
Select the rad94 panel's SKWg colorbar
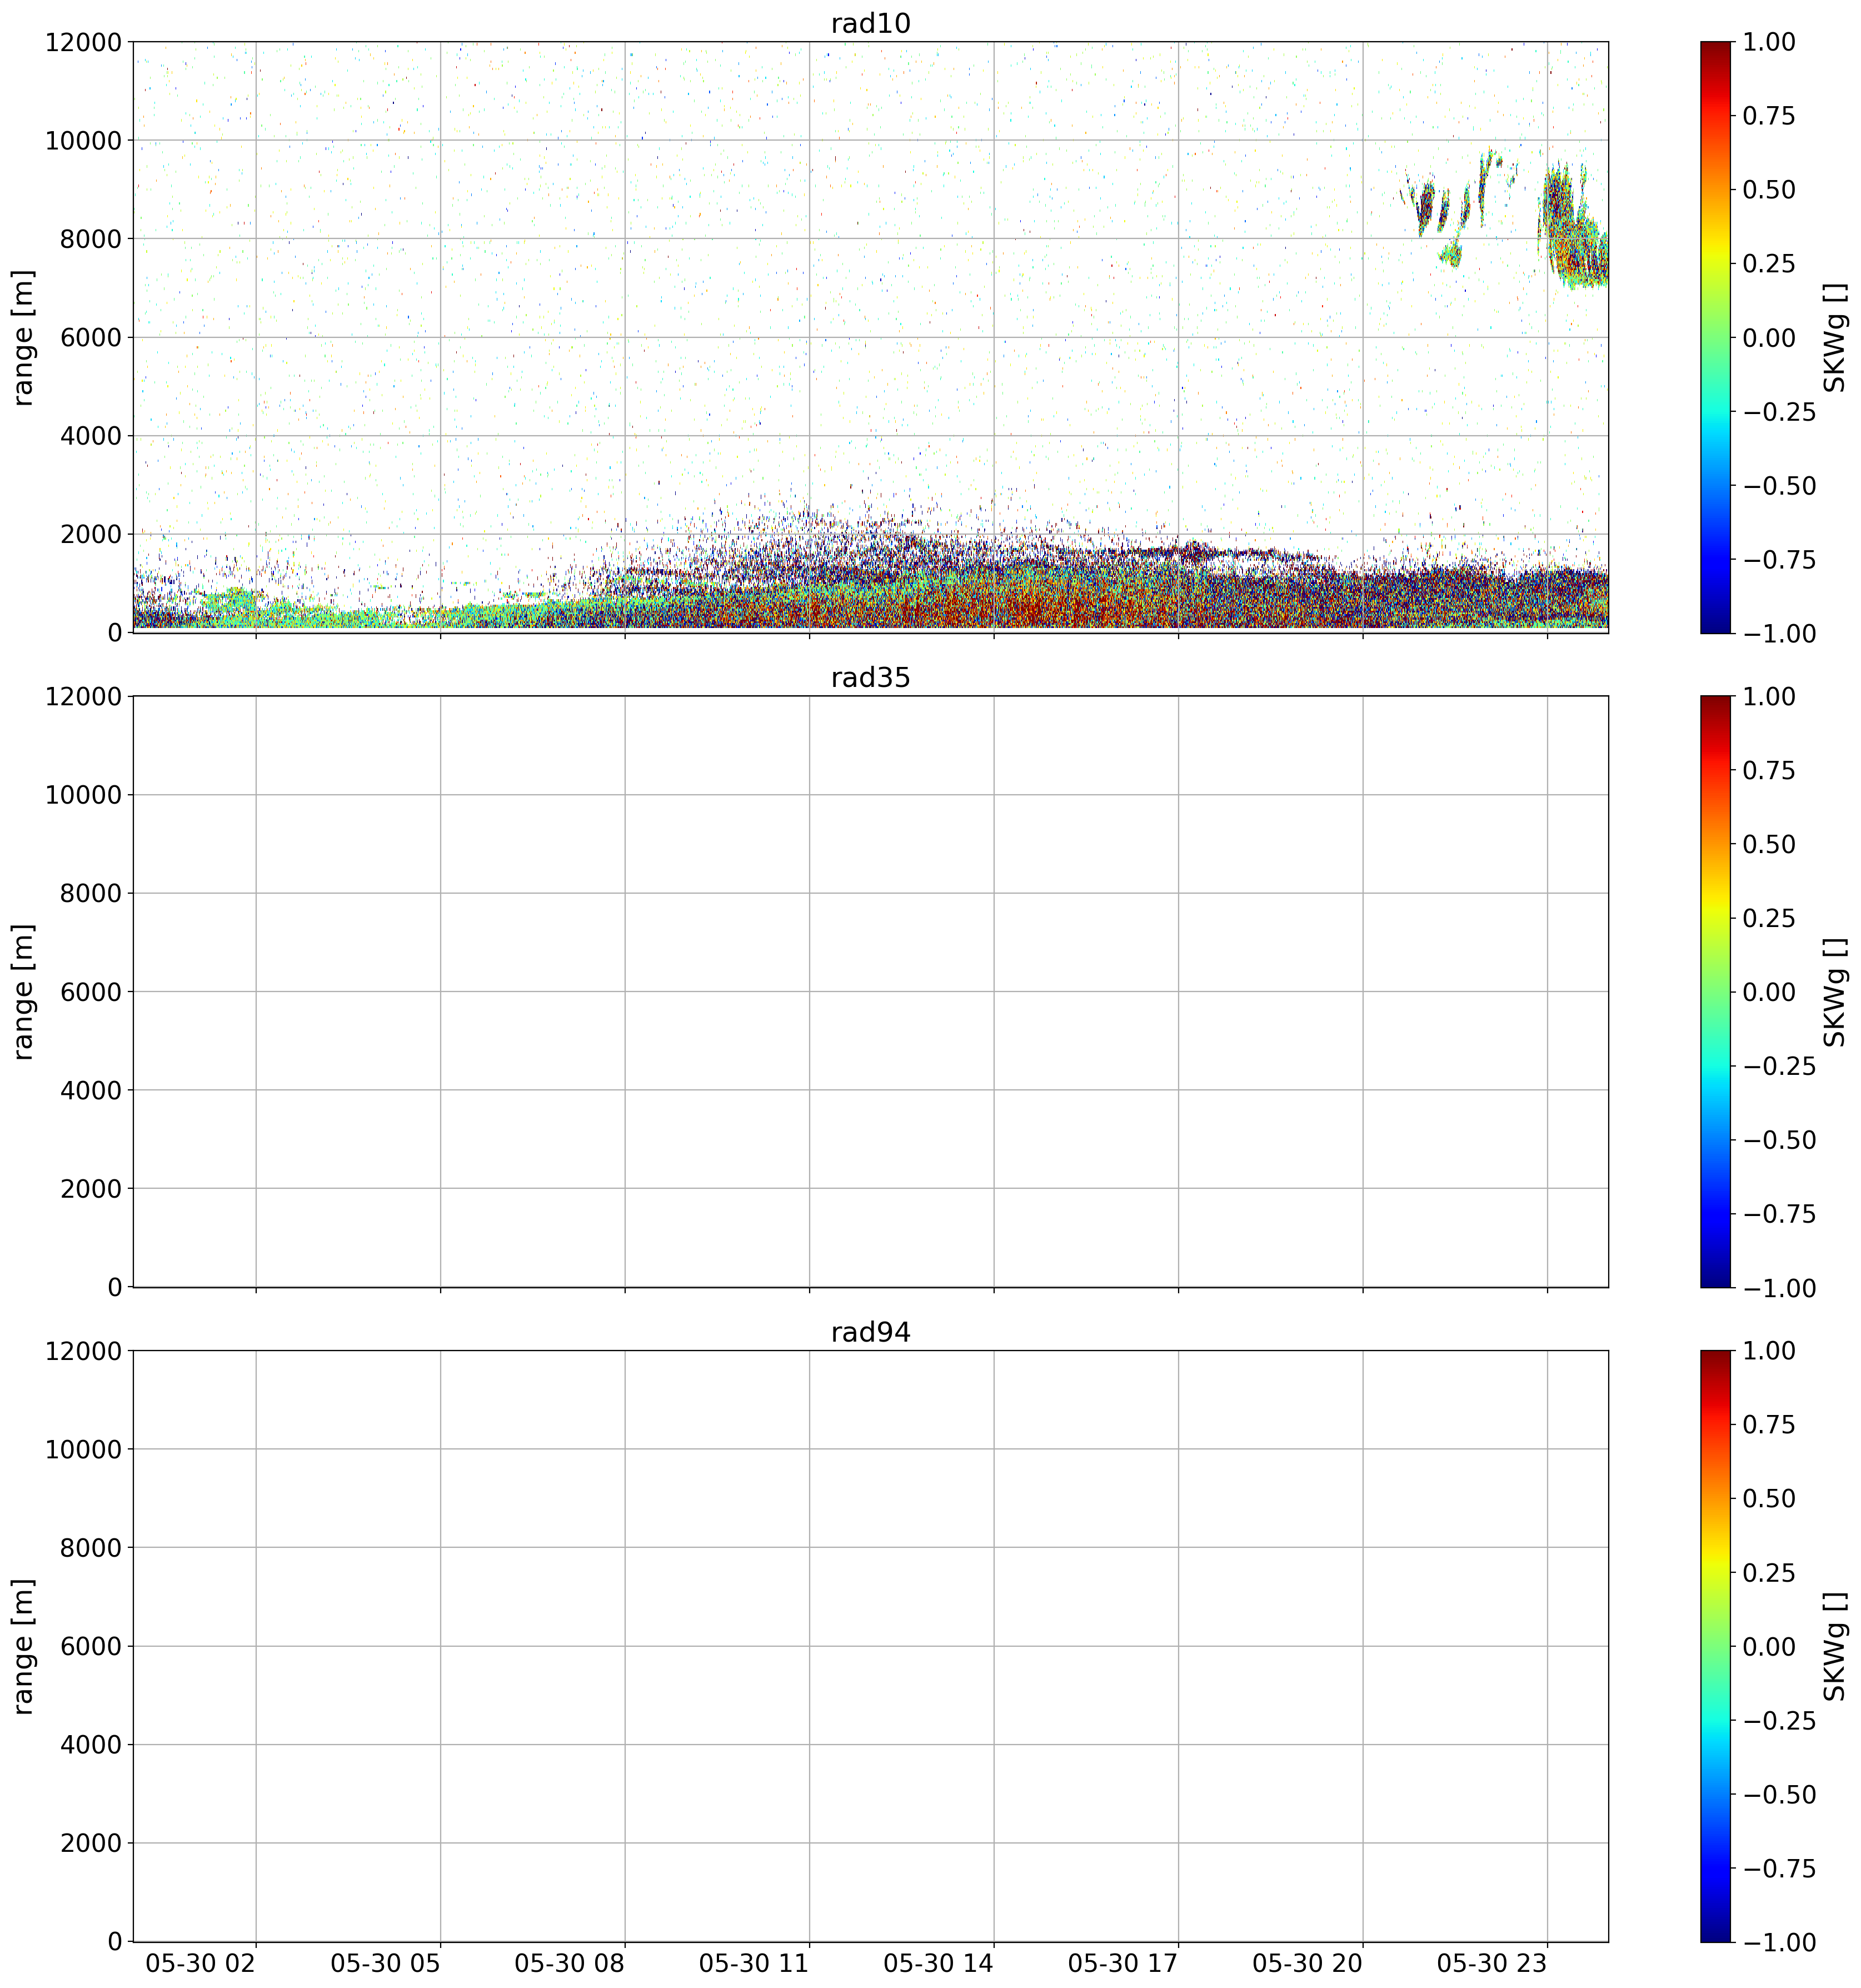[x=1715, y=1647]
